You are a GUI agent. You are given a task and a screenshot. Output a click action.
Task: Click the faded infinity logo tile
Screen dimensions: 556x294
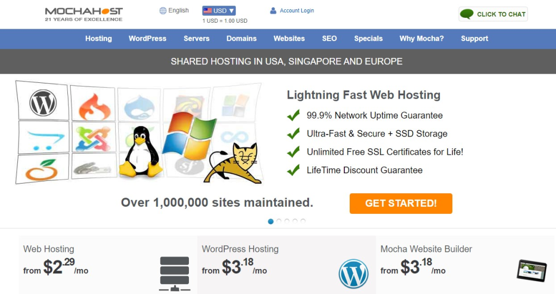[x=235, y=136]
